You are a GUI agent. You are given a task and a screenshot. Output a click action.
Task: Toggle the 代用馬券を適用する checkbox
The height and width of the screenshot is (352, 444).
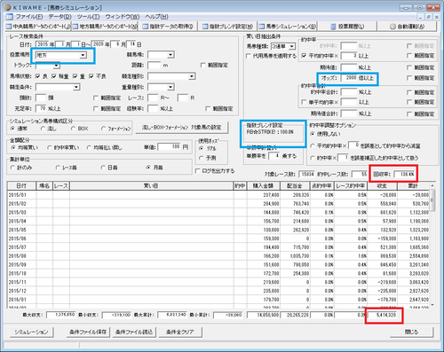pyautogui.click(x=249, y=56)
